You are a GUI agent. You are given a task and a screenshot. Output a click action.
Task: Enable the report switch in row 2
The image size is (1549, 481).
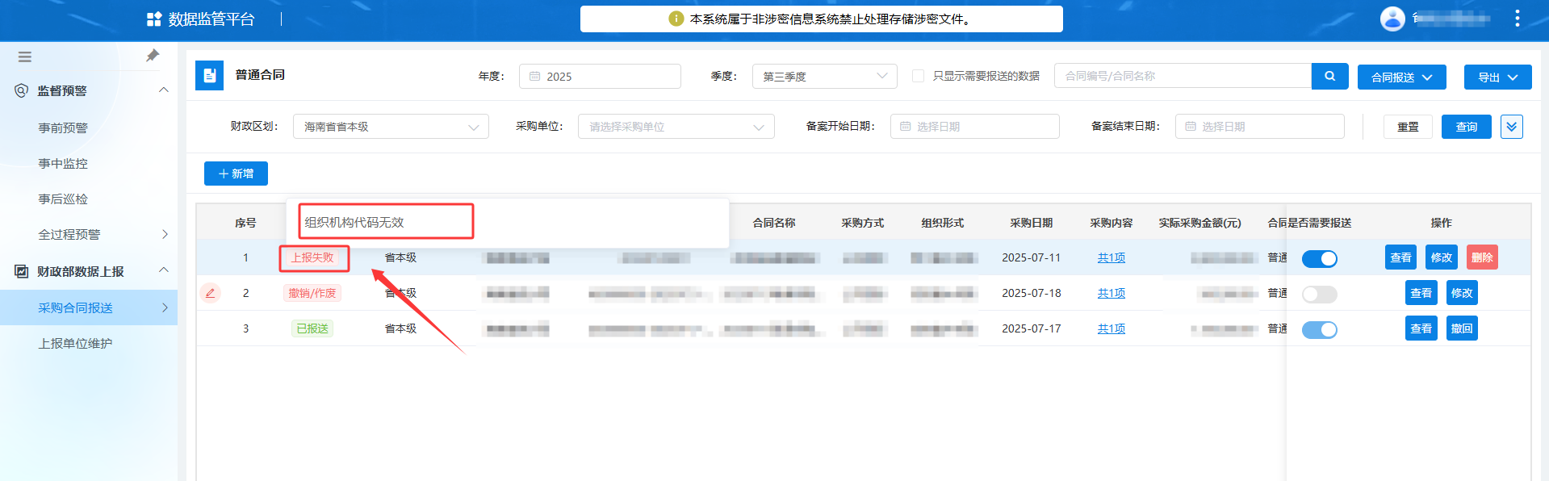[1319, 294]
